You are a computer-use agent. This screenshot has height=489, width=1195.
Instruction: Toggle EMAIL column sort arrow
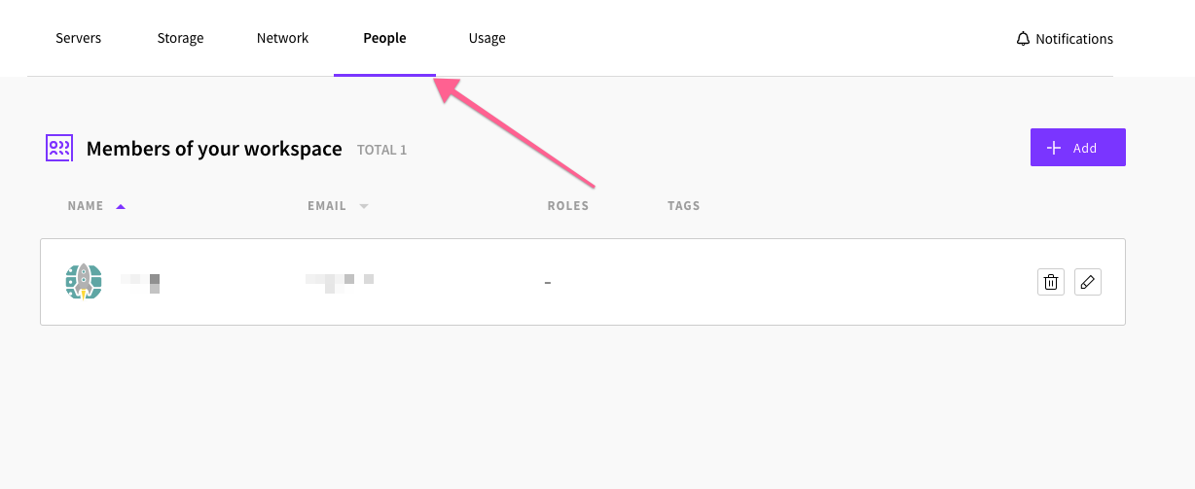[x=363, y=206]
